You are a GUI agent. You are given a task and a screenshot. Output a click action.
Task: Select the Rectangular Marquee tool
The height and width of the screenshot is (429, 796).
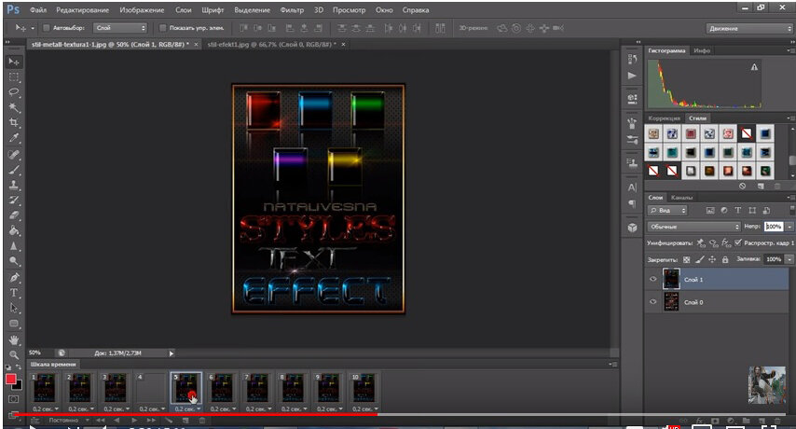point(14,77)
